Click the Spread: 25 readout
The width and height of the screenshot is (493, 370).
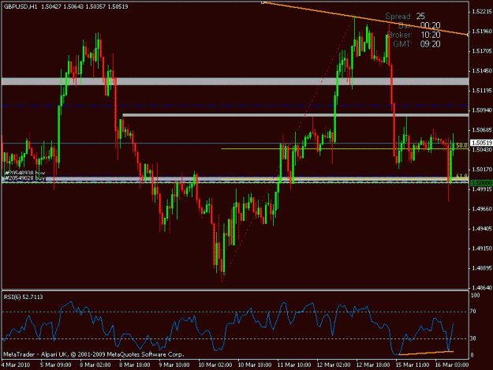(405, 16)
